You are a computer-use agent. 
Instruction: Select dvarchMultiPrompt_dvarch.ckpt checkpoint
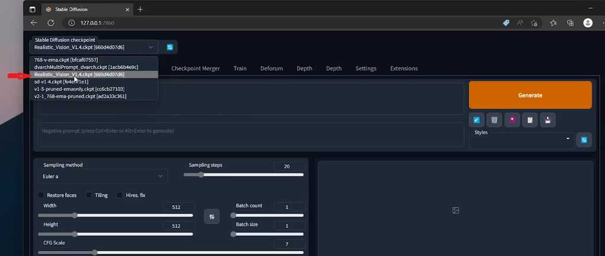(94, 67)
